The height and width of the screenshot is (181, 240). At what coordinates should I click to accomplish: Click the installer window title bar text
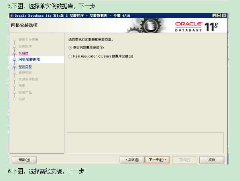(x=72, y=15)
